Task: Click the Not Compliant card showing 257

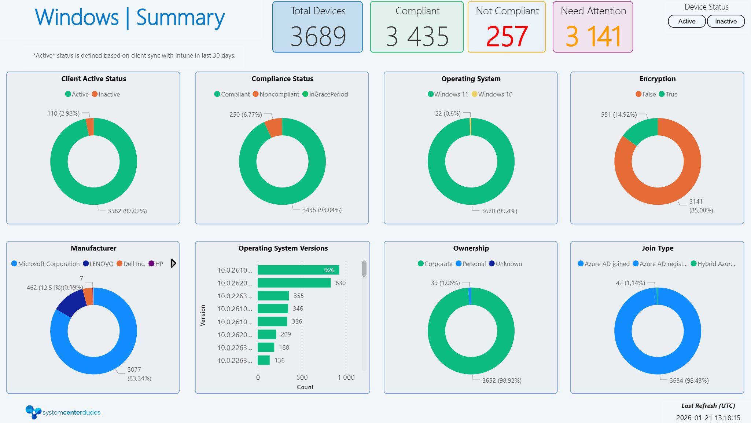Action: 507,26
